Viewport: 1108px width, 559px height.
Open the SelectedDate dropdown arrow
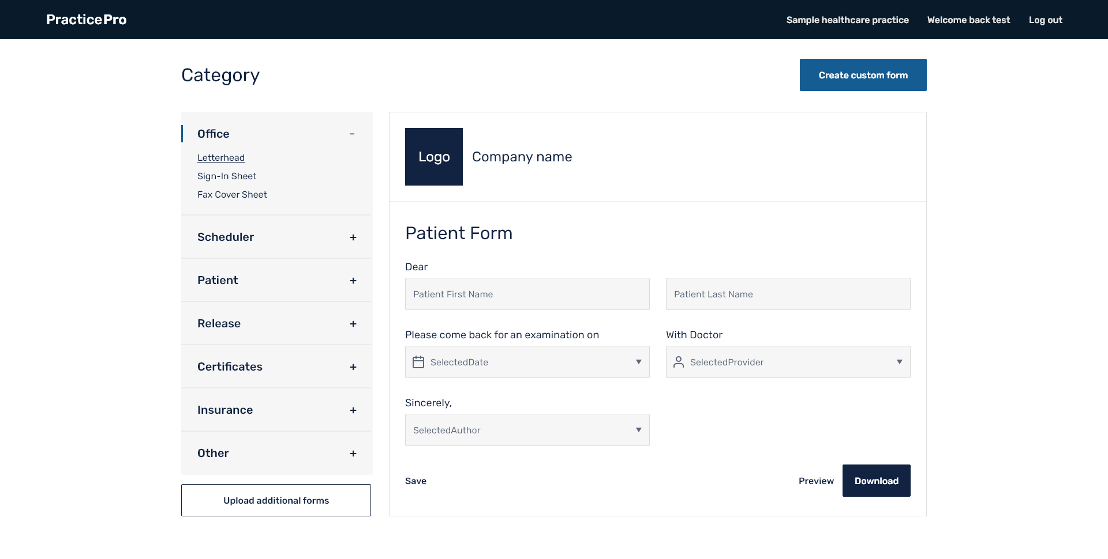pyautogui.click(x=638, y=362)
